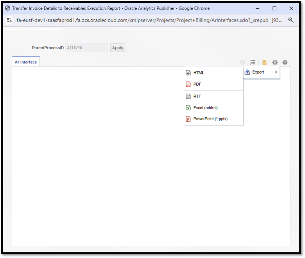The width and height of the screenshot is (305, 258).
Task: Click the yellow document format icon
Action: point(264,62)
